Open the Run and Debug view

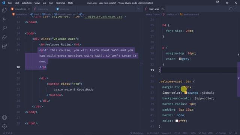click(x=4, y=37)
